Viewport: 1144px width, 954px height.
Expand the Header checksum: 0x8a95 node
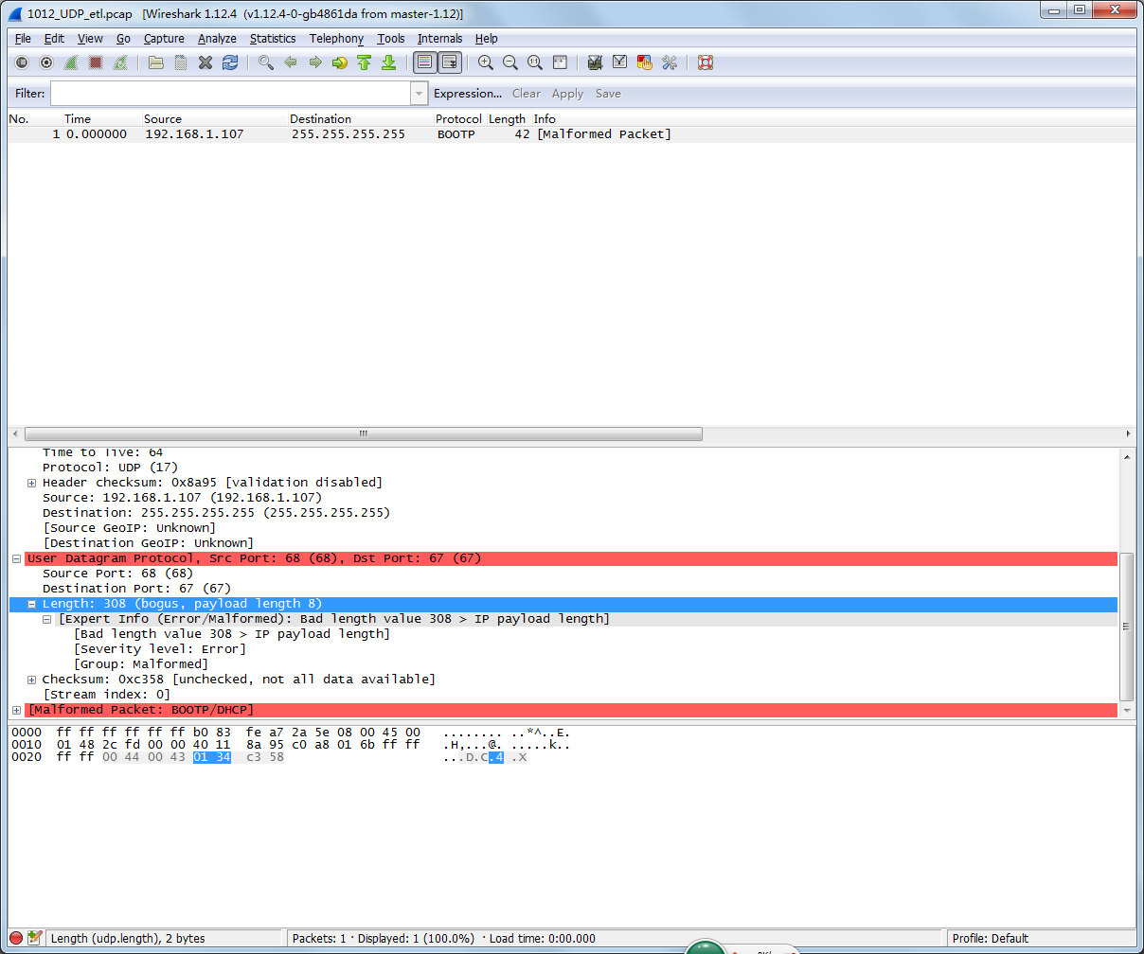[31, 483]
